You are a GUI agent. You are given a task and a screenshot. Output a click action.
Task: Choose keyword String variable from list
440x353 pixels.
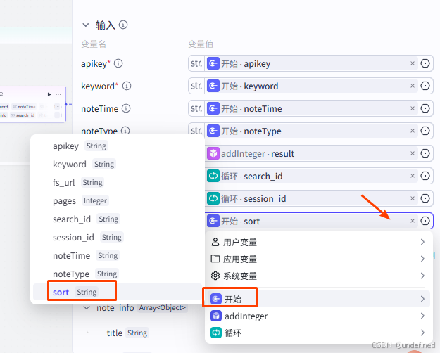click(118, 164)
